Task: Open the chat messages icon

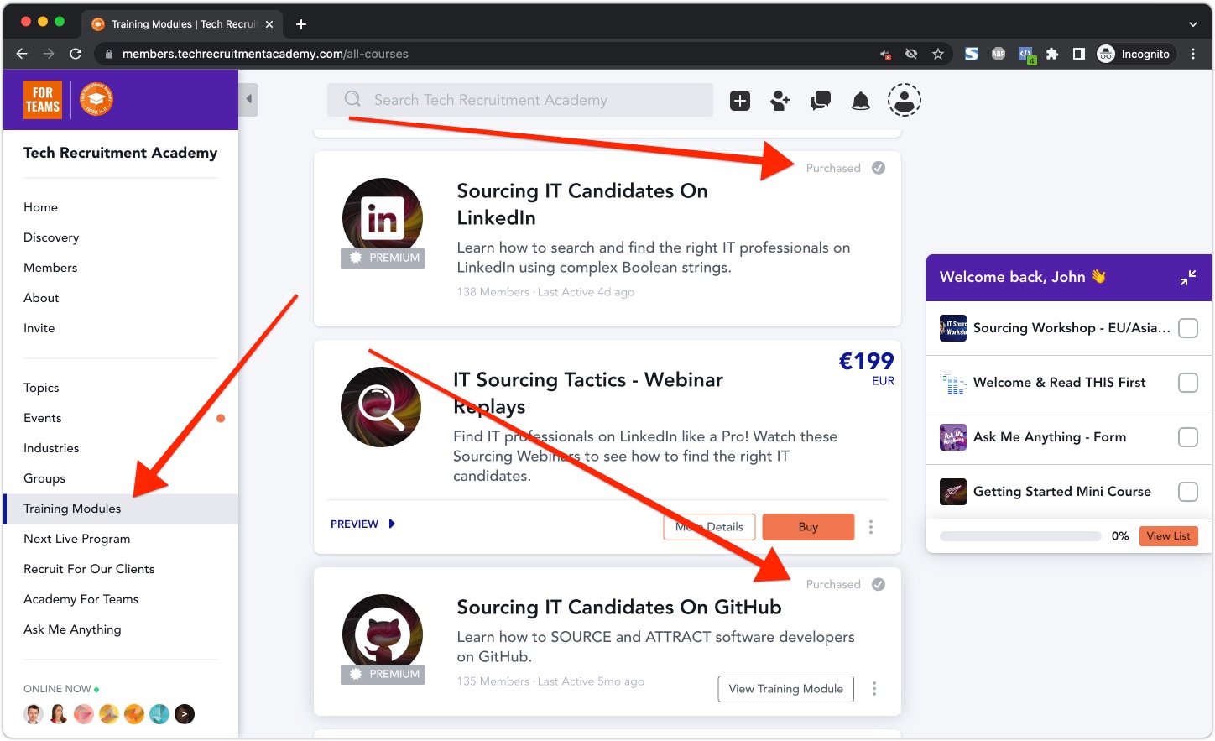Action: (821, 102)
